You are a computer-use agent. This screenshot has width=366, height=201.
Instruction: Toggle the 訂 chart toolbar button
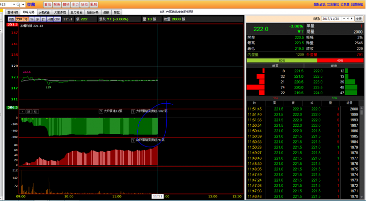pyautogui.click(x=43, y=19)
